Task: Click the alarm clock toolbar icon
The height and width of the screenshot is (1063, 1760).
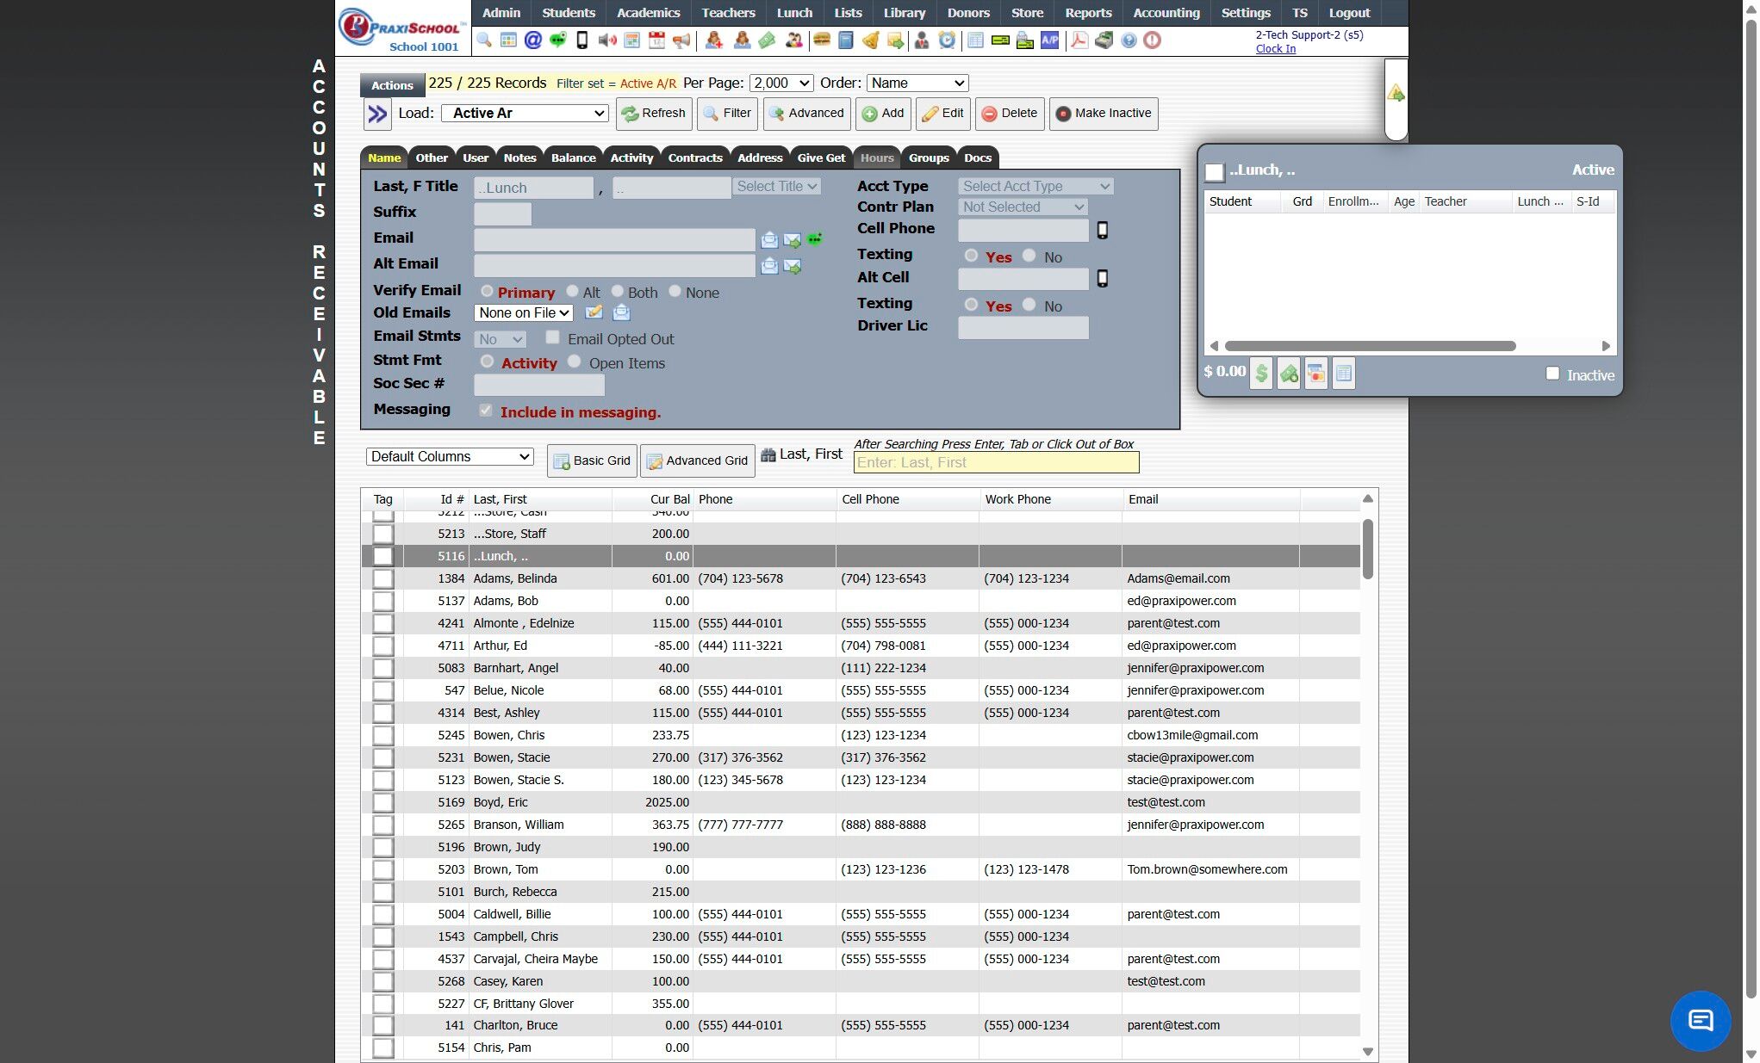Action: (x=947, y=40)
